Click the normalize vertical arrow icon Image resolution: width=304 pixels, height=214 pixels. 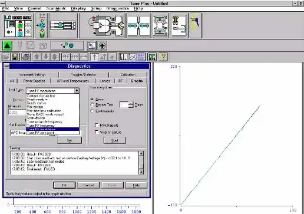94,57
